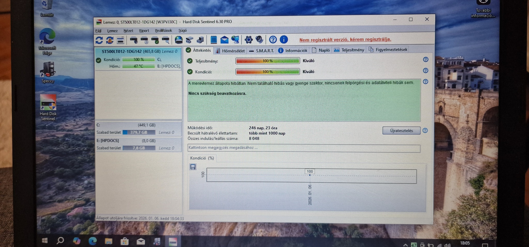Click the help icon next to Újratesztelés

click(x=425, y=130)
